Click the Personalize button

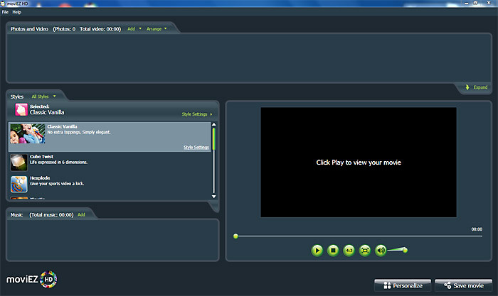(x=403, y=285)
